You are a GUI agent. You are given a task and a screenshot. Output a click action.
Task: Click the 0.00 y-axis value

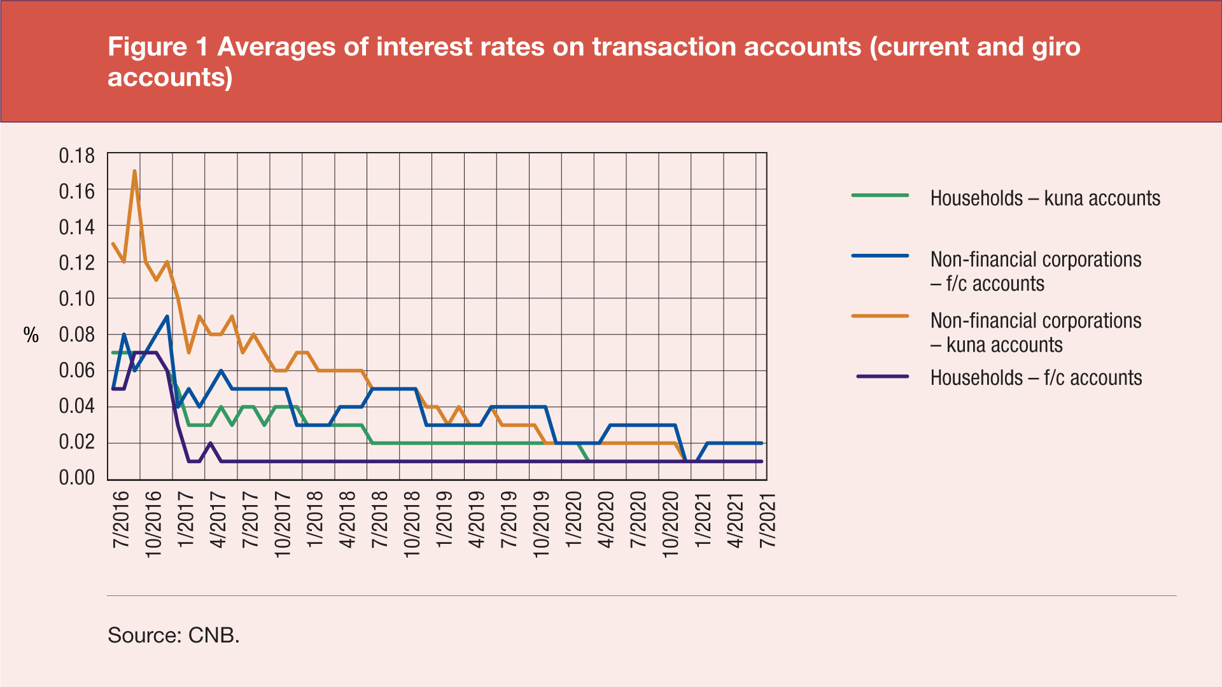coord(76,478)
